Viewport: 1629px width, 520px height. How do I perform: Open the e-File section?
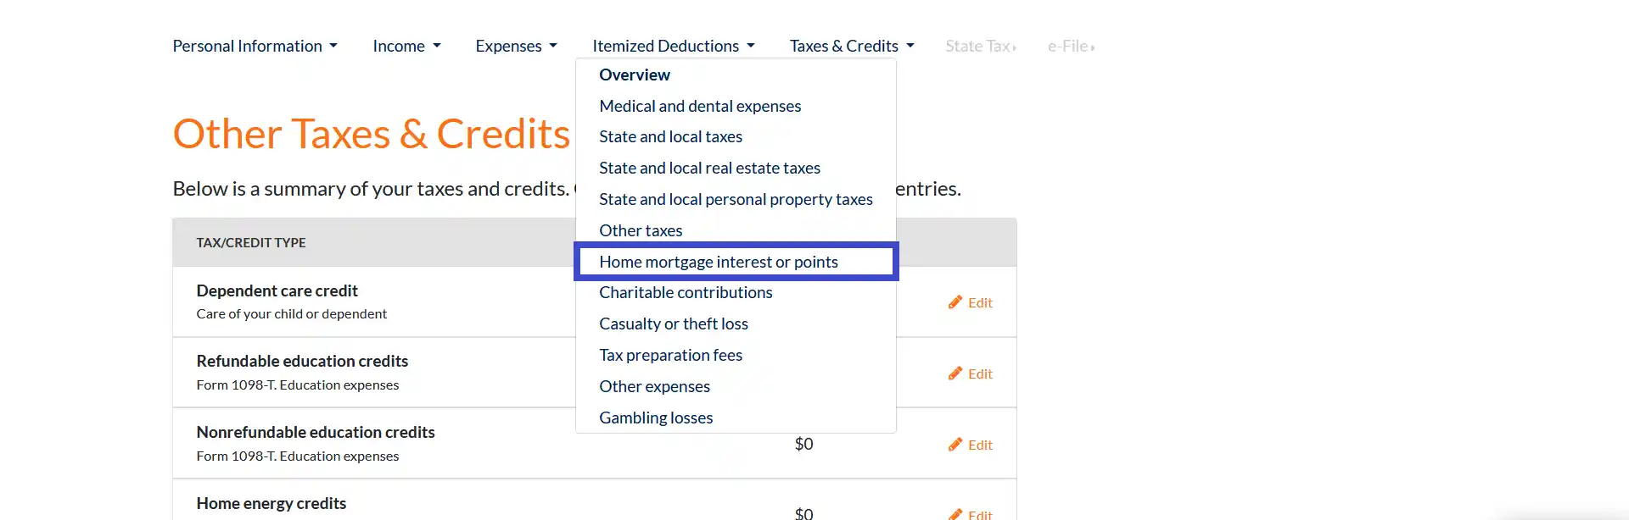[1070, 46]
